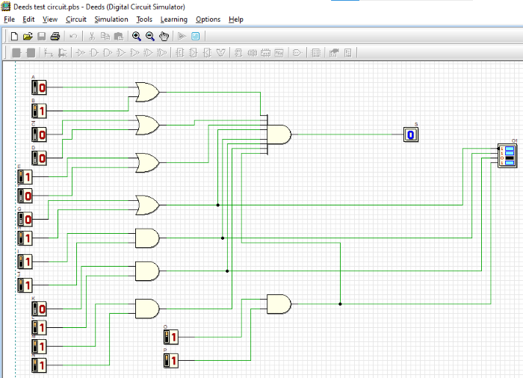The image size is (523, 378).
Task: Pick the NAND gate toolbar icon
Action: [x=108, y=53]
